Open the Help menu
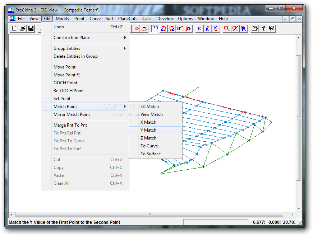This screenshot has width=313, height=236. [x=223, y=19]
